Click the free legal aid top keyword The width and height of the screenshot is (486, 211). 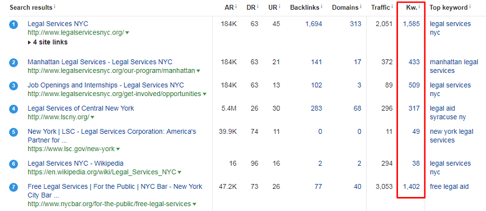[449, 187]
